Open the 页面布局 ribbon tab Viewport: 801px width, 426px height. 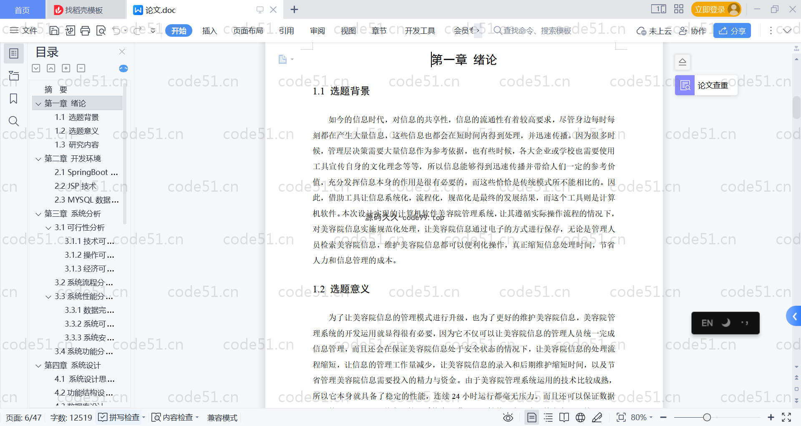pyautogui.click(x=248, y=30)
